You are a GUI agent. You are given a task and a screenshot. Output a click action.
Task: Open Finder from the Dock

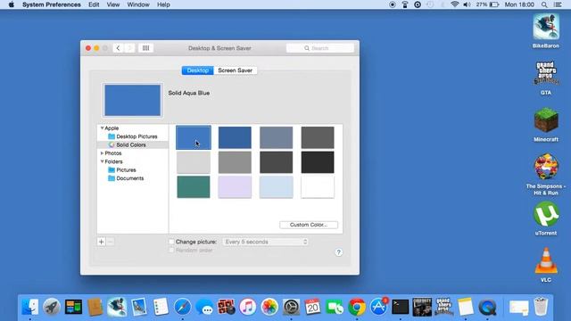point(29,307)
